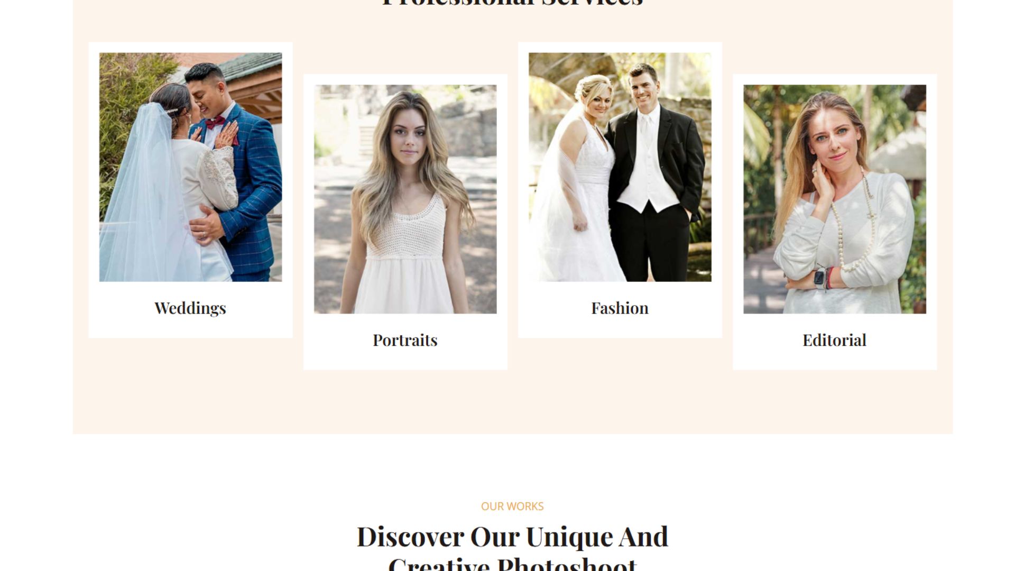Select the Fashion service title
This screenshot has height=571, width=1015.
[620, 308]
